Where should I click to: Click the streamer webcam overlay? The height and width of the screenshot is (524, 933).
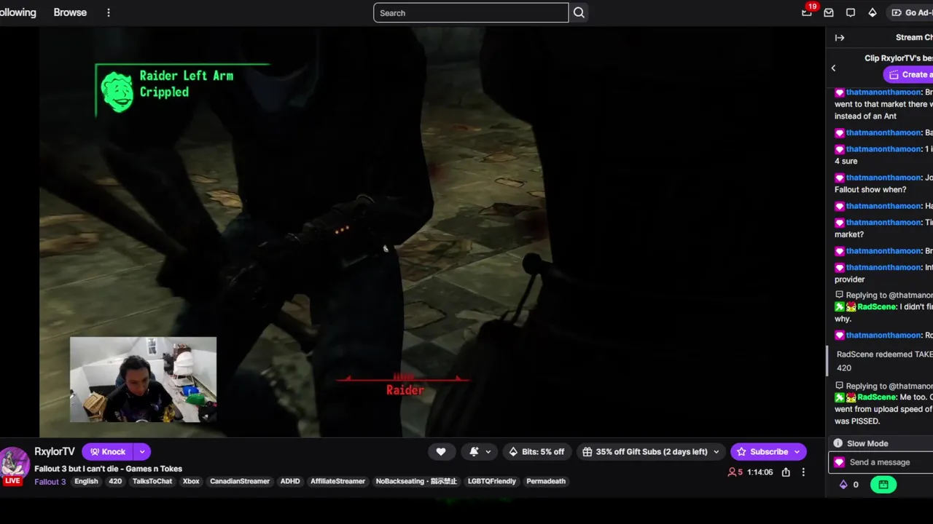[143, 379]
